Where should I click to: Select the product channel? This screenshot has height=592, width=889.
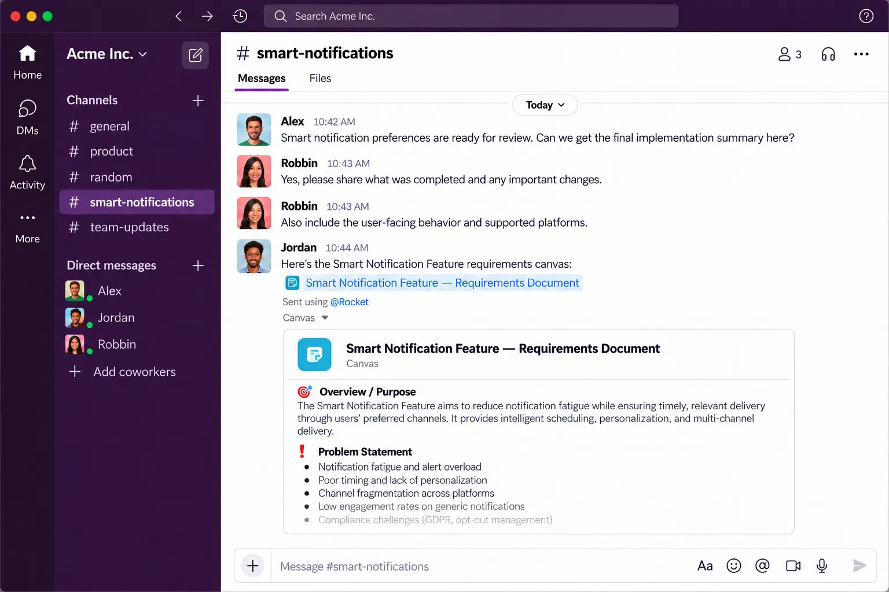(137, 151)
